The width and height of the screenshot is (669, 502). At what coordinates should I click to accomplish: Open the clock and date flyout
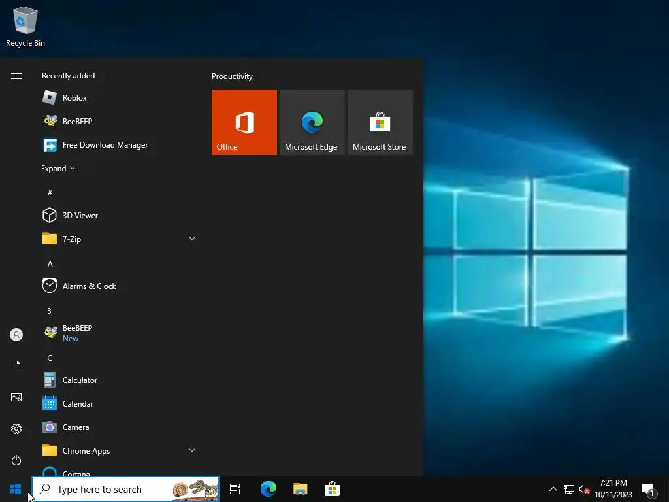point(613,489)
